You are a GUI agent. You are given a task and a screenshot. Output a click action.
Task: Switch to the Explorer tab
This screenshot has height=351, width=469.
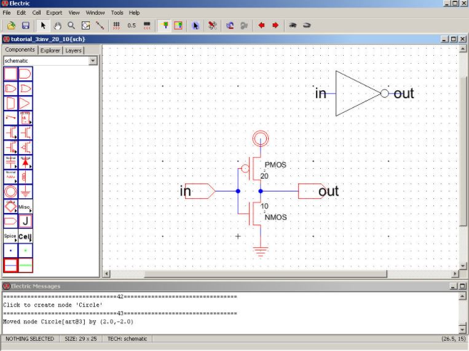pyautogui.click(x=50, y=50)
